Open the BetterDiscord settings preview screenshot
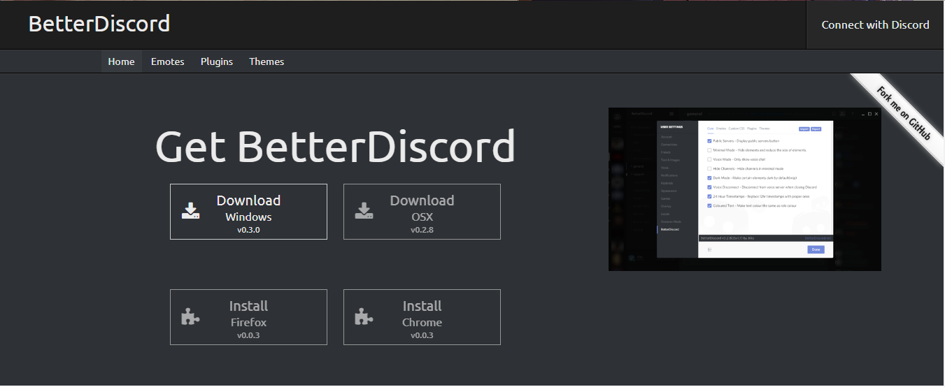Image resolution: width=945 pixels, height=387 pixels. click(745, 189)
